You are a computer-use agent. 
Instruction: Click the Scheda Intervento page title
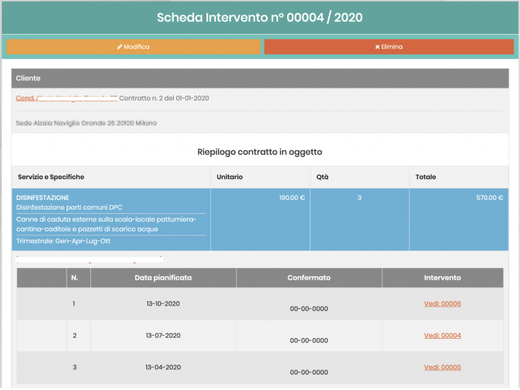coord(260,18)
